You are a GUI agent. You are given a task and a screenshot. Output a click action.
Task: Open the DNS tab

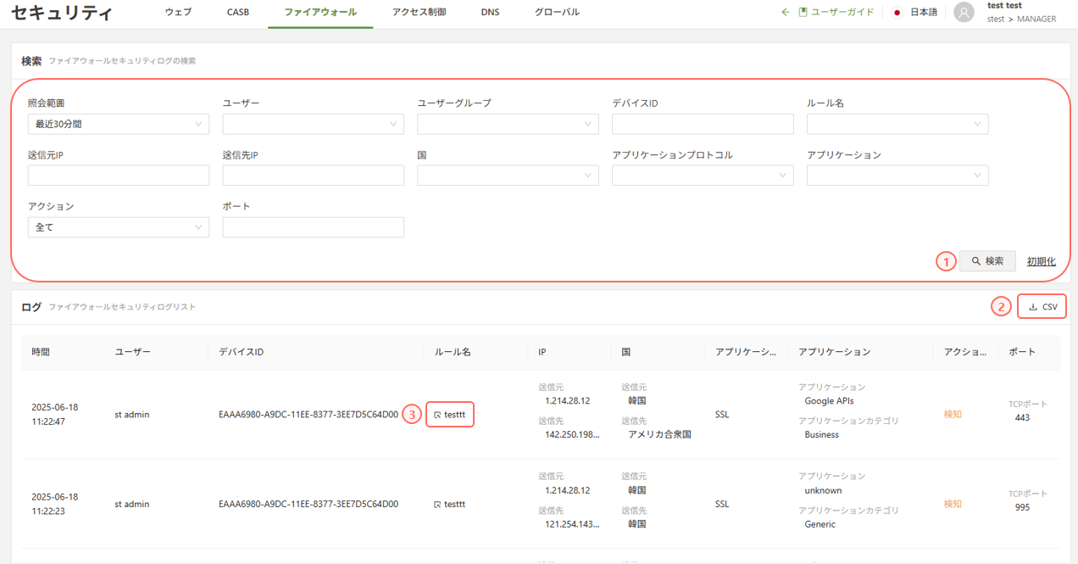pyautogui.click(x=490, y=13)
